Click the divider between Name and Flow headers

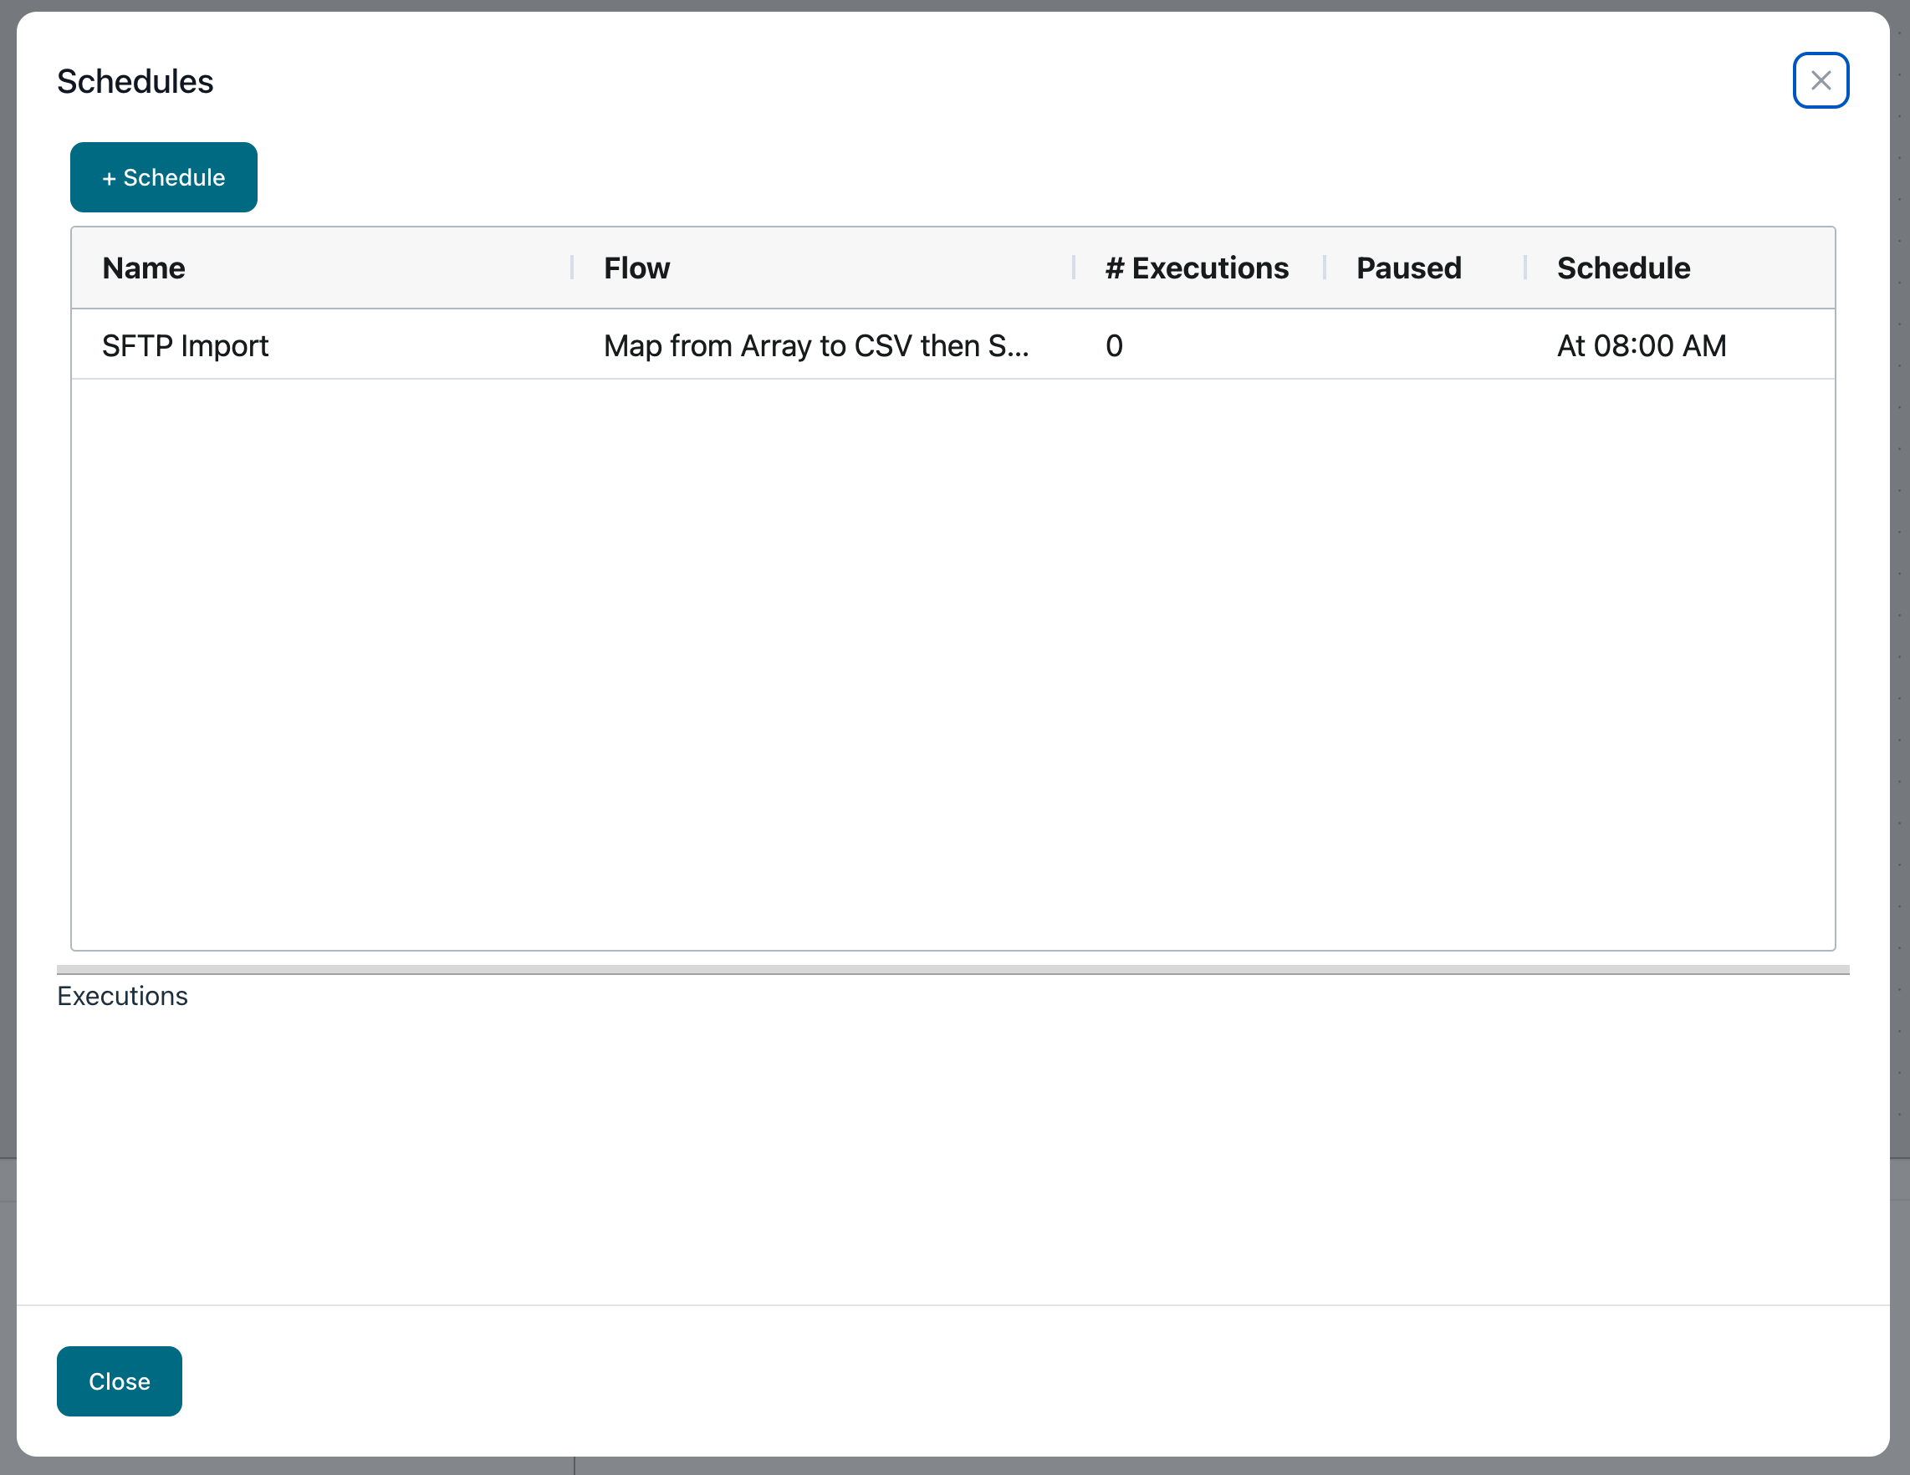tap(572, 268)
